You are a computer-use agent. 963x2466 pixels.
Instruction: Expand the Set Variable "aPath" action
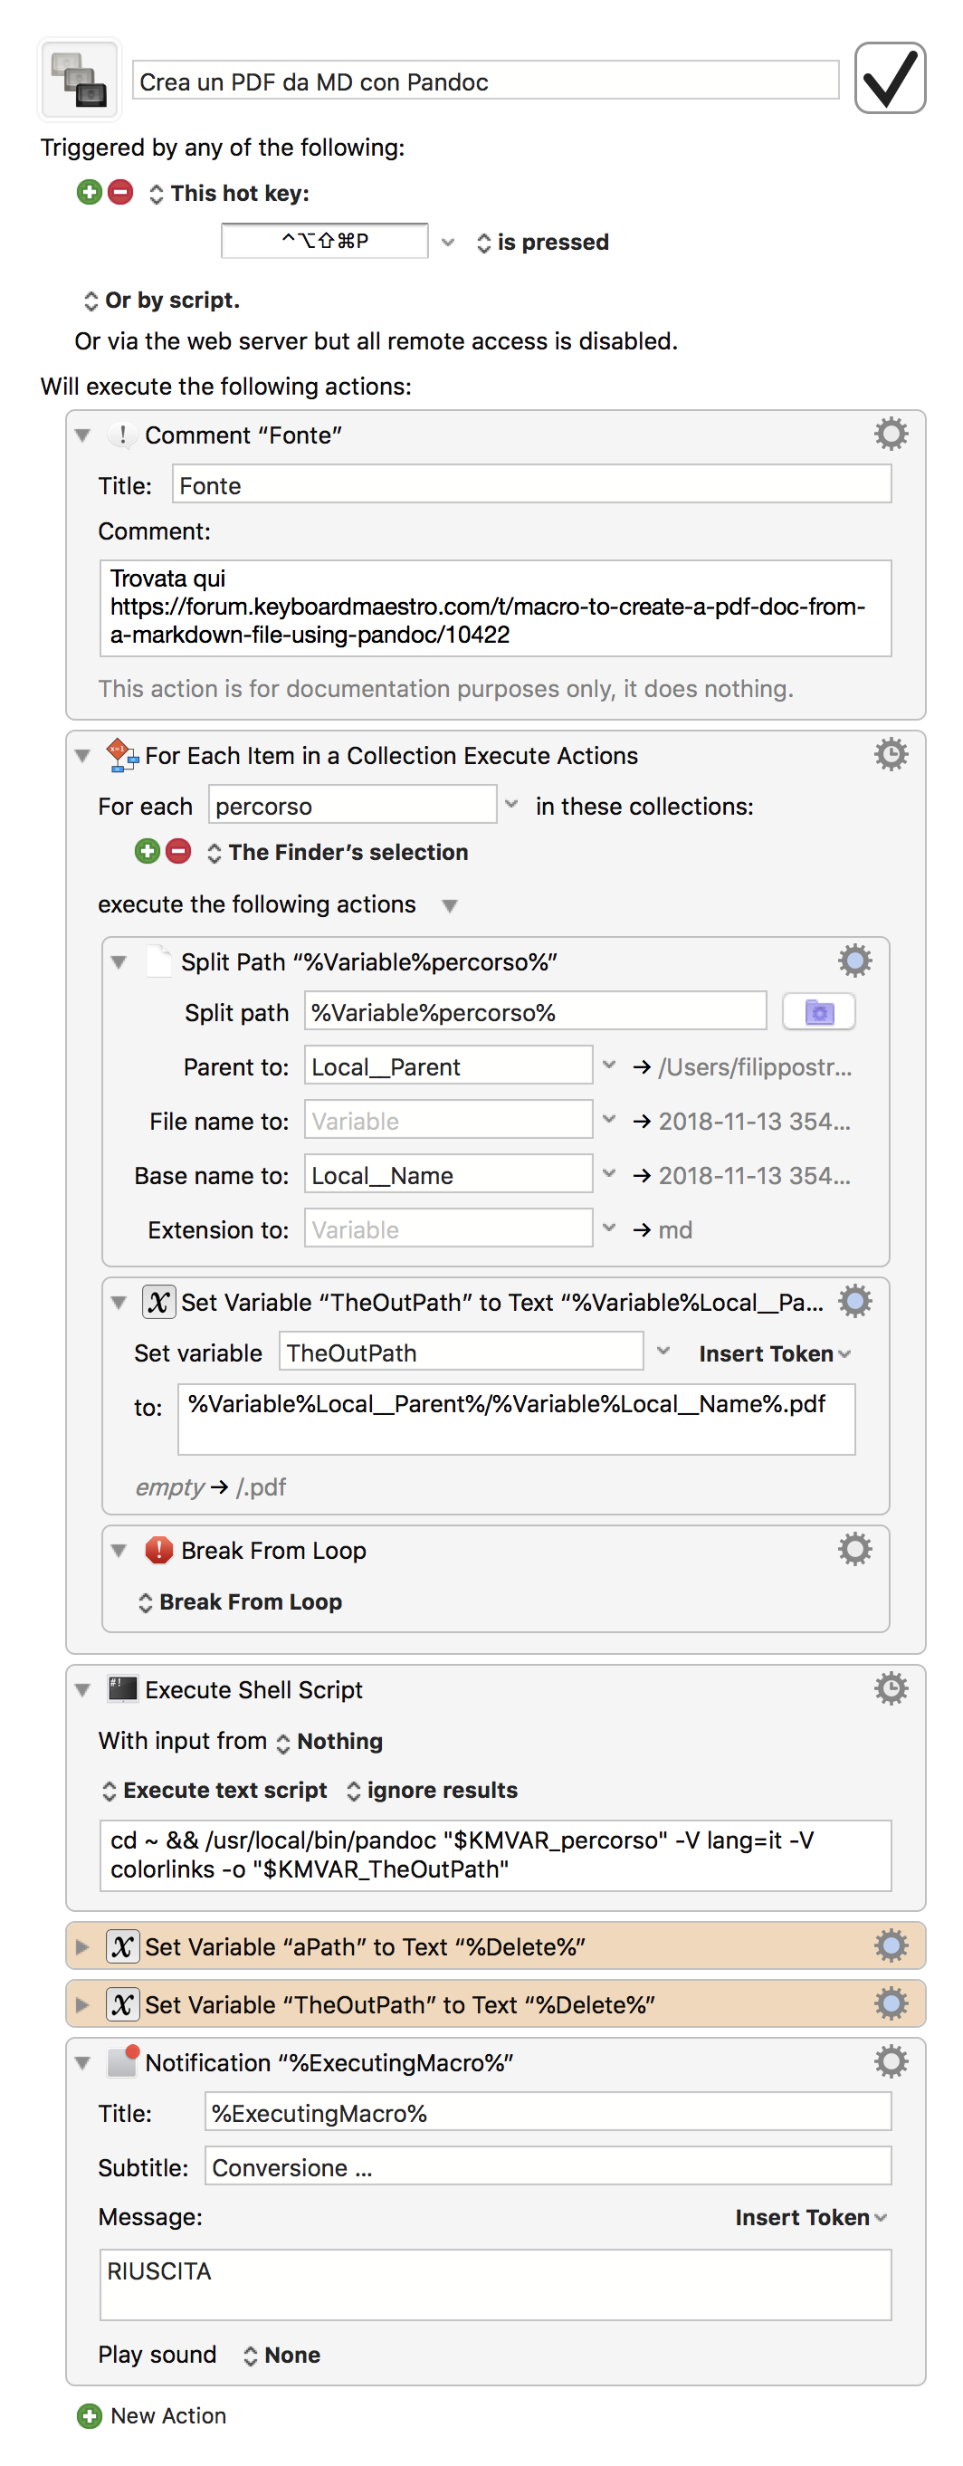(x=83, y=1946)
